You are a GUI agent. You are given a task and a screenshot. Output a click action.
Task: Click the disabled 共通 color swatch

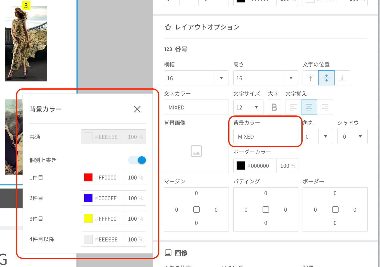pos(88,137)
